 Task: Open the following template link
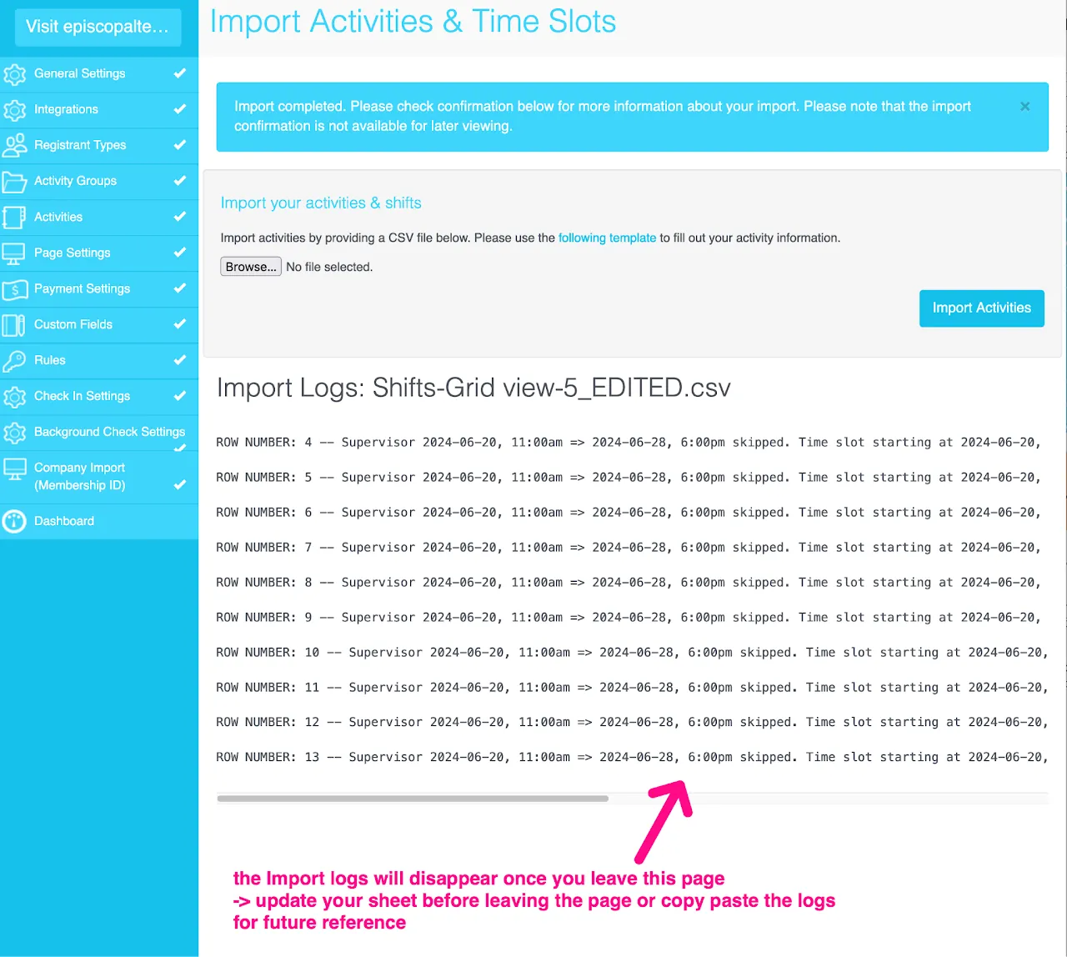click(x=607, y=238)
